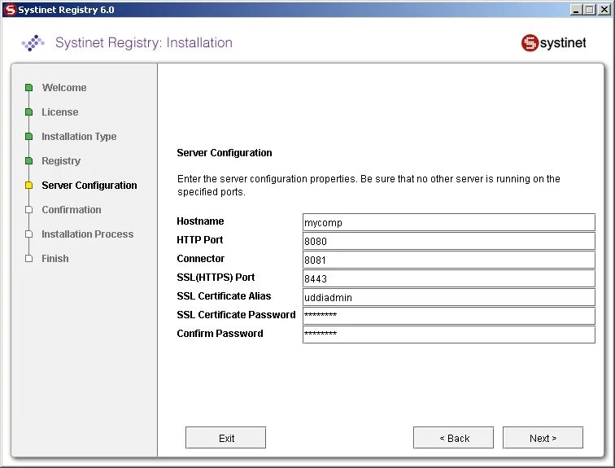Viewport: 615px width, 468px height.
Task: Click the empty marker beside Confirmation
Action: (x=28, y=209)
